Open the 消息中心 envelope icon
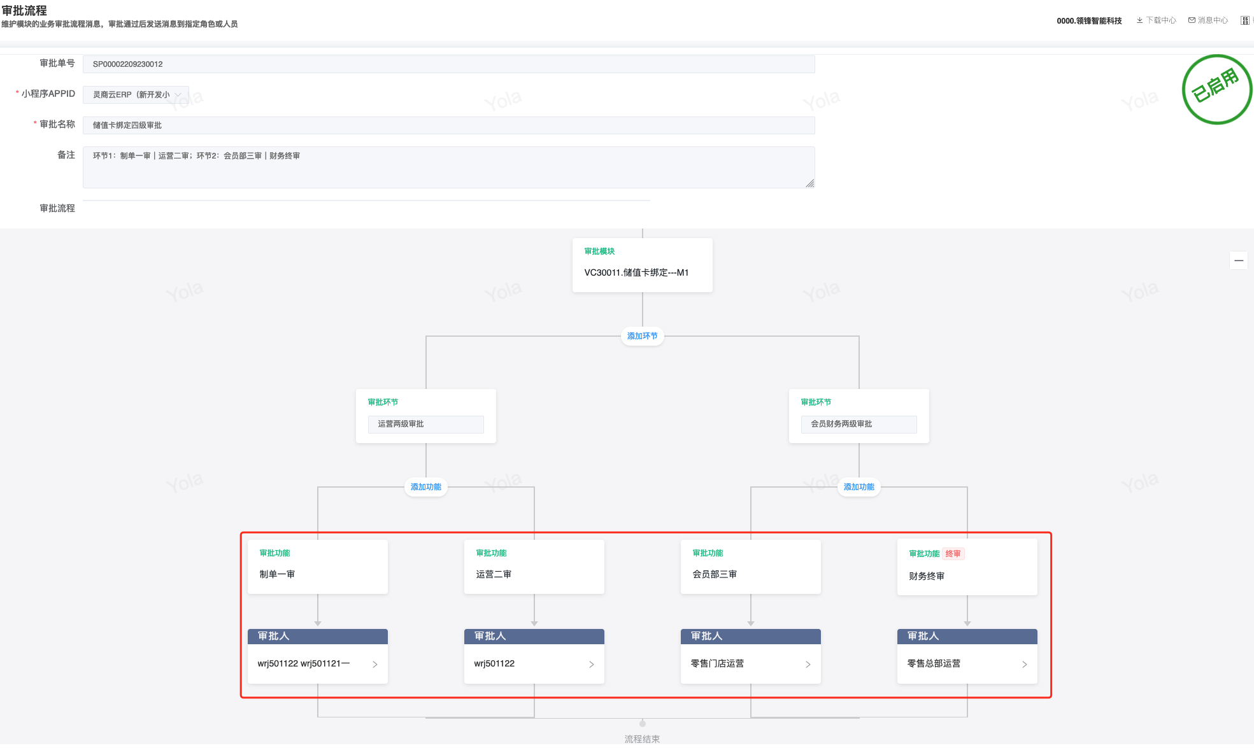The image size is (1254, 748). tap(1192, 20)
